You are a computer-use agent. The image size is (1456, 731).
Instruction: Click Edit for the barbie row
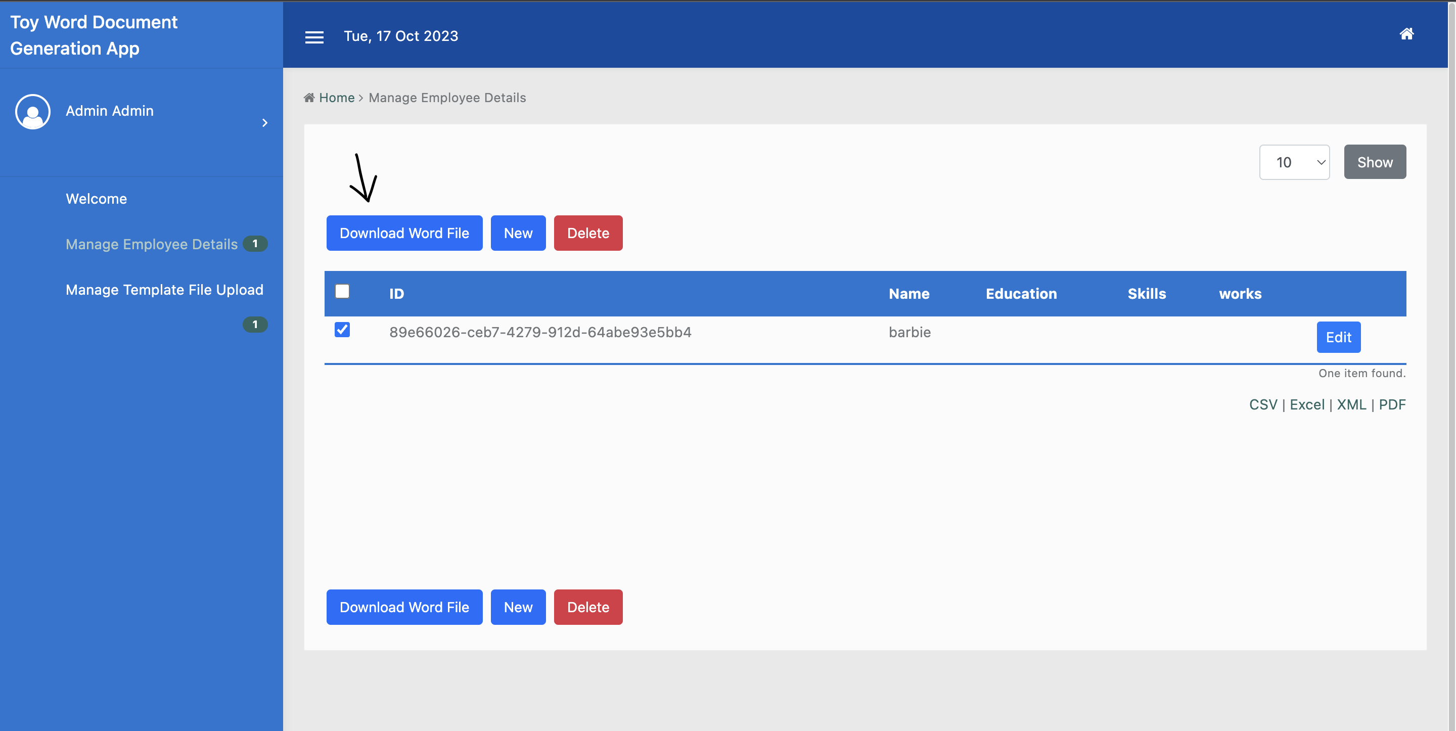pyautogui.click(x=1338, y=338)
